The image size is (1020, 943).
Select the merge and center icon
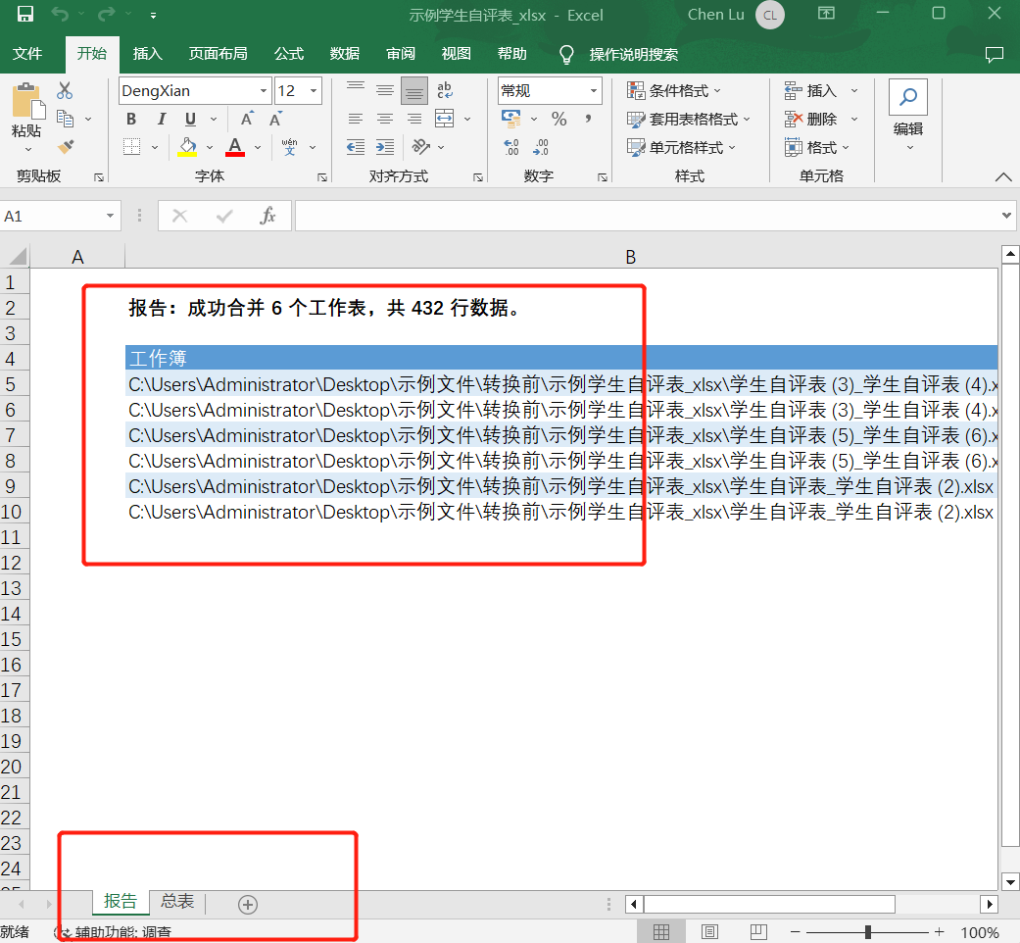click(x=446, y=119)
